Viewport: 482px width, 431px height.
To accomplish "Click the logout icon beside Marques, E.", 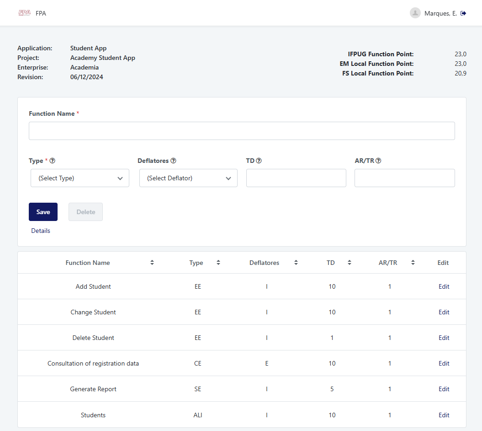I will pos(463,13).
